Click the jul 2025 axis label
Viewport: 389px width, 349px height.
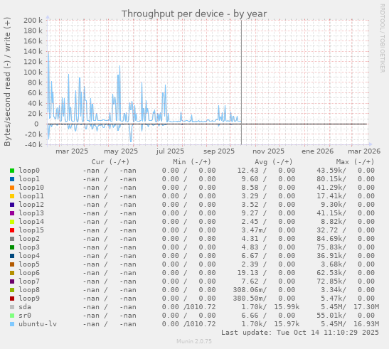[x=170, y=151]
